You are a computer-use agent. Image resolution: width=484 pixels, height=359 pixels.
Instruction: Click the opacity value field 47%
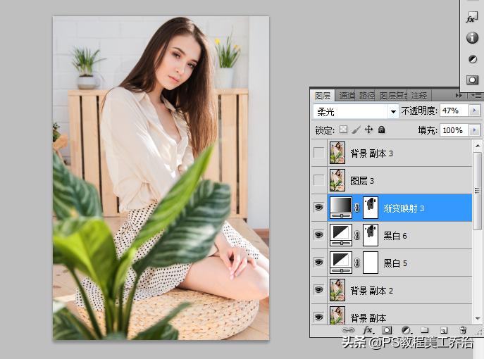click(454, 111)
